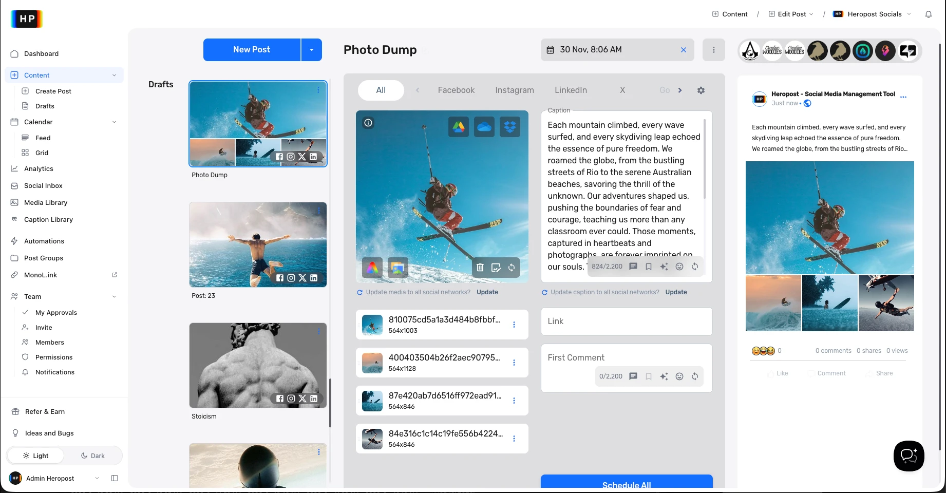
Task: Open network tab settings gear
Action: 701,90
